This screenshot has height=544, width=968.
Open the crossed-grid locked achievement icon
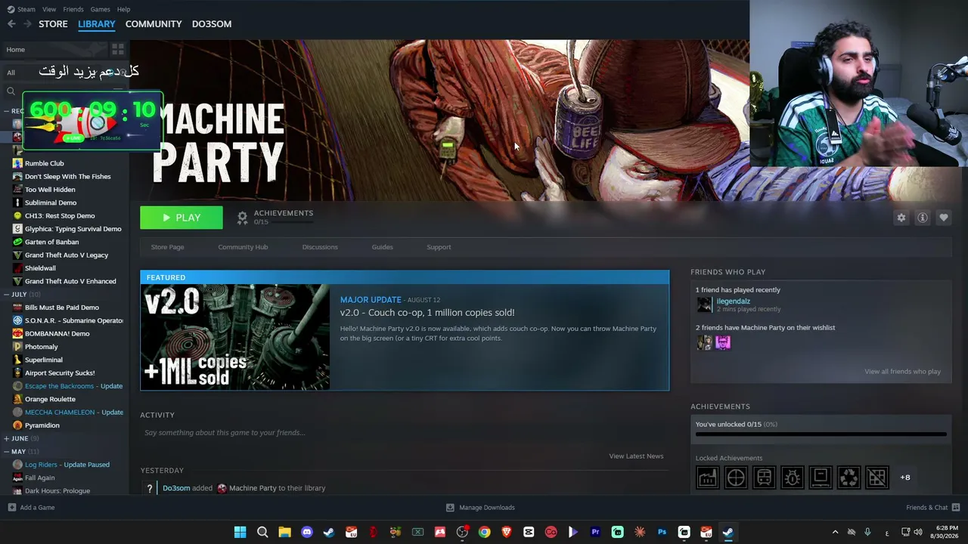[876, 478]
